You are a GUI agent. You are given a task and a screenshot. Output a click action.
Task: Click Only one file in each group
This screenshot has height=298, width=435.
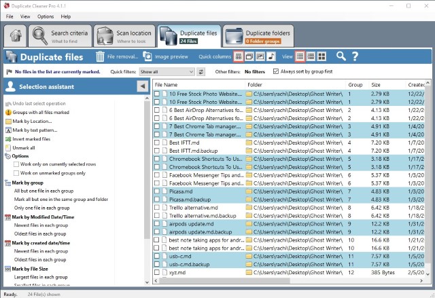42,208
